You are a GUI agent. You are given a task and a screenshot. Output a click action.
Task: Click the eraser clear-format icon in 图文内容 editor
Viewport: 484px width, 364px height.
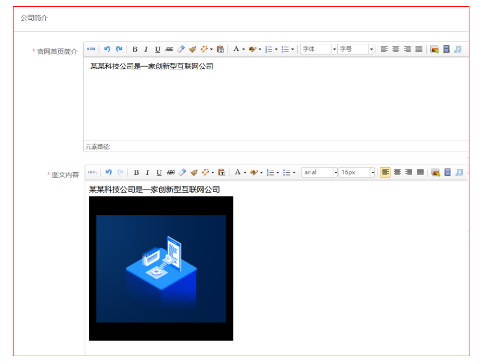point(183,172)
